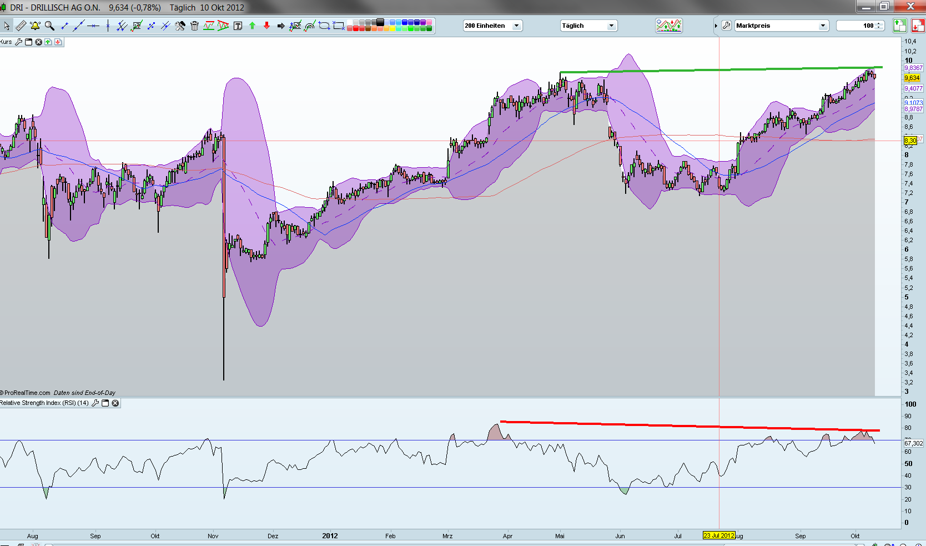This screenshot has width=926, height=546.
Task: Click the ProRealTime.com copyright text
Action: [x=26, y=393]
